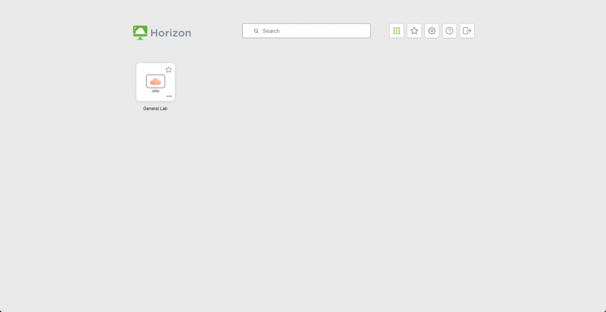Screen dimensions: 606x312
Task: Click the Horizon logo
Action: click(x=162, y=33)
